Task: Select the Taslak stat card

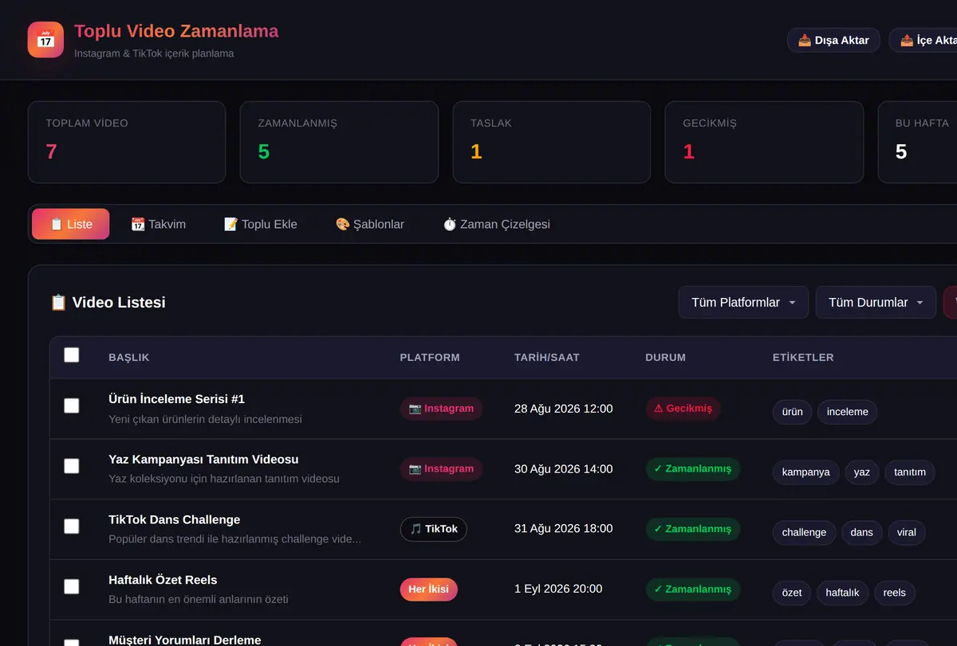Action: [x=552, y=142]
